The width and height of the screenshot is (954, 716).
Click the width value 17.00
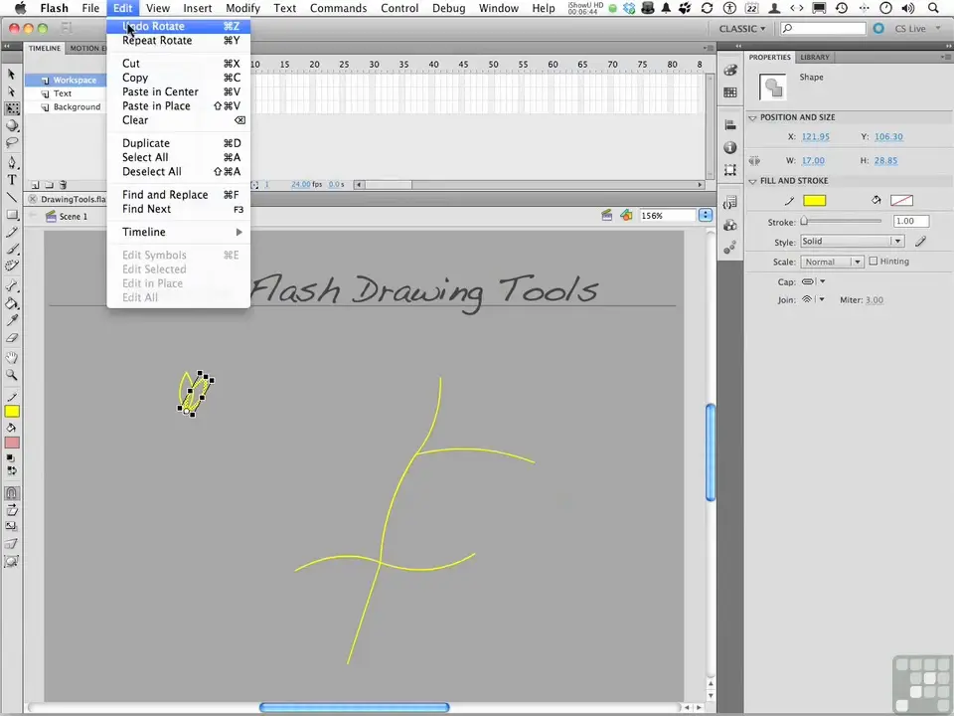tap(813, 161)
